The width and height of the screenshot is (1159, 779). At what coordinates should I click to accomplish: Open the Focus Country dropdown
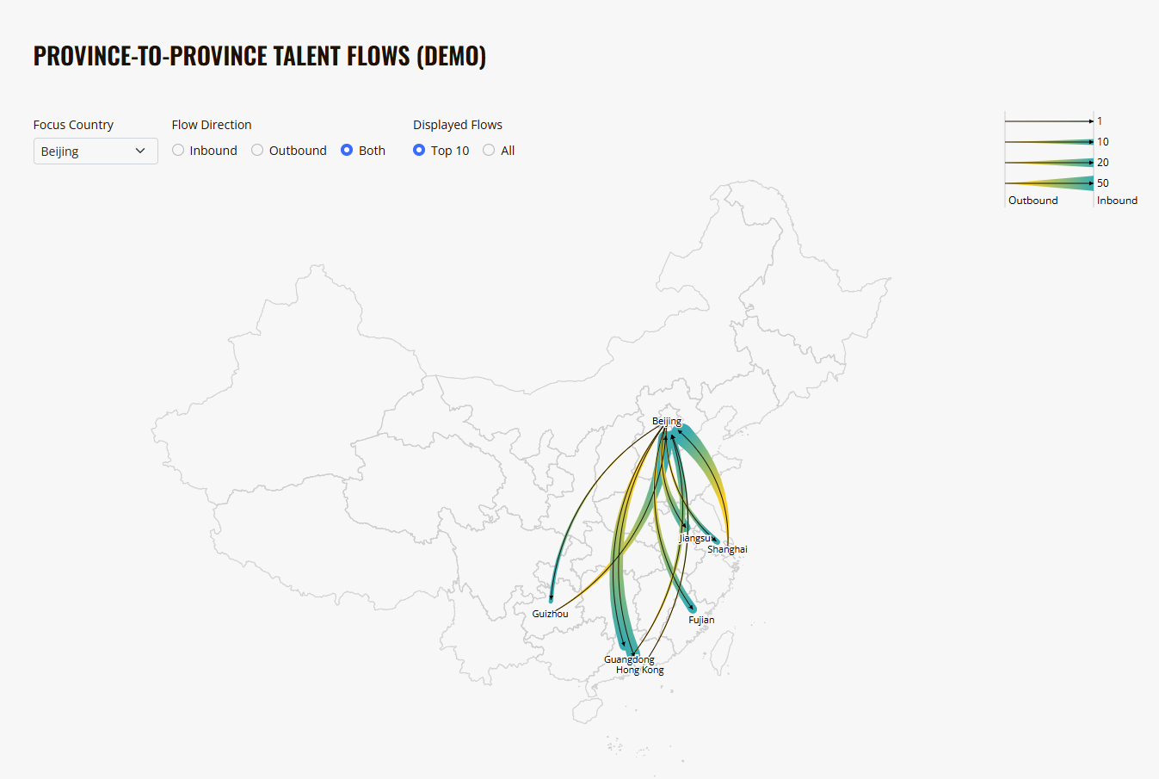click(95, 151)
